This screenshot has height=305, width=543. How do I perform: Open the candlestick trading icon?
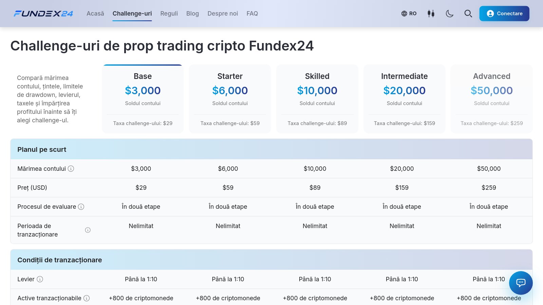point(431,14)
